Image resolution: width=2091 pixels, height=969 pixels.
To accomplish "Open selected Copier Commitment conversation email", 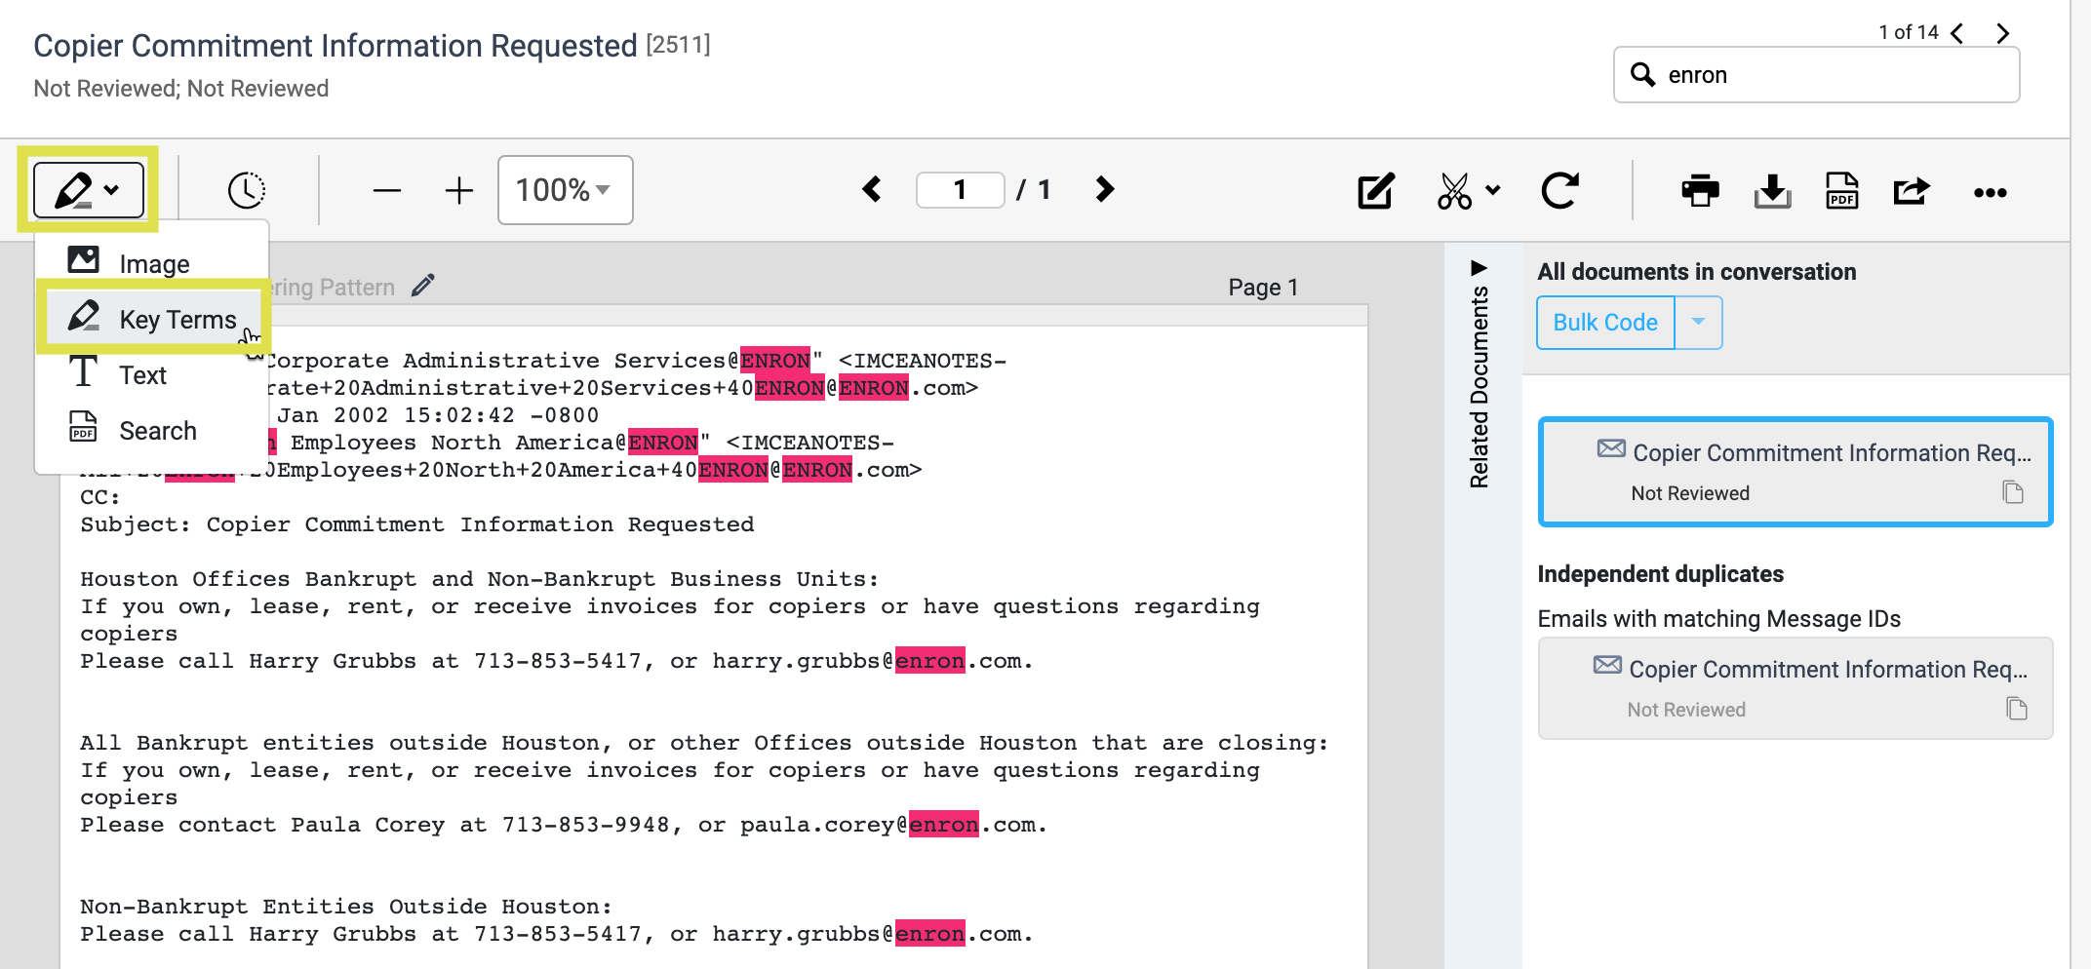I will [1795, 472].
